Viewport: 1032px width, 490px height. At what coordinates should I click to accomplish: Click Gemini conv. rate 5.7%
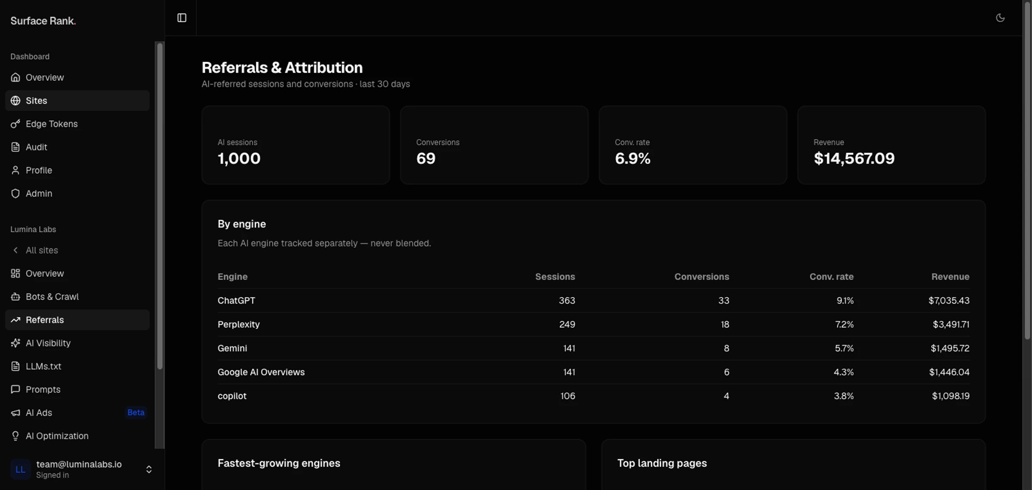[x=844, y=348]
